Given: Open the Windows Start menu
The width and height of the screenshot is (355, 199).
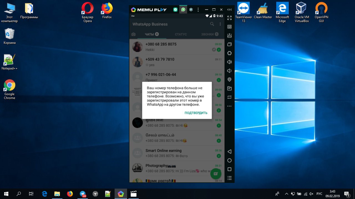Looking at the screenshot, I should point(6,194).
